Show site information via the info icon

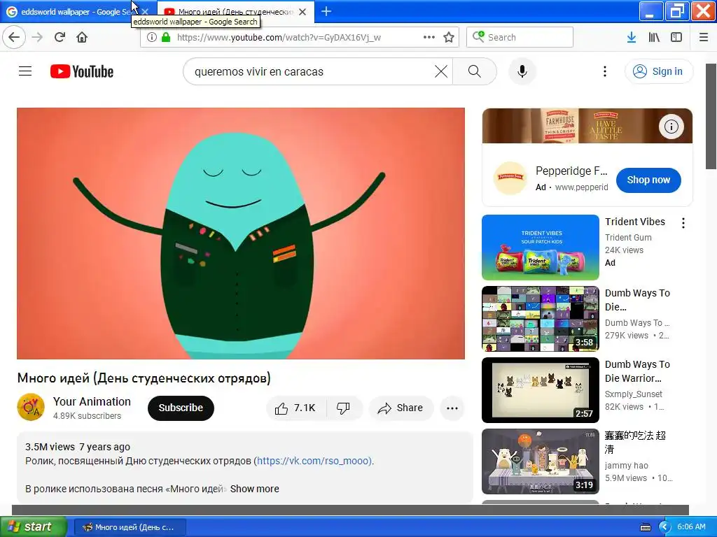tap(152, 37)
